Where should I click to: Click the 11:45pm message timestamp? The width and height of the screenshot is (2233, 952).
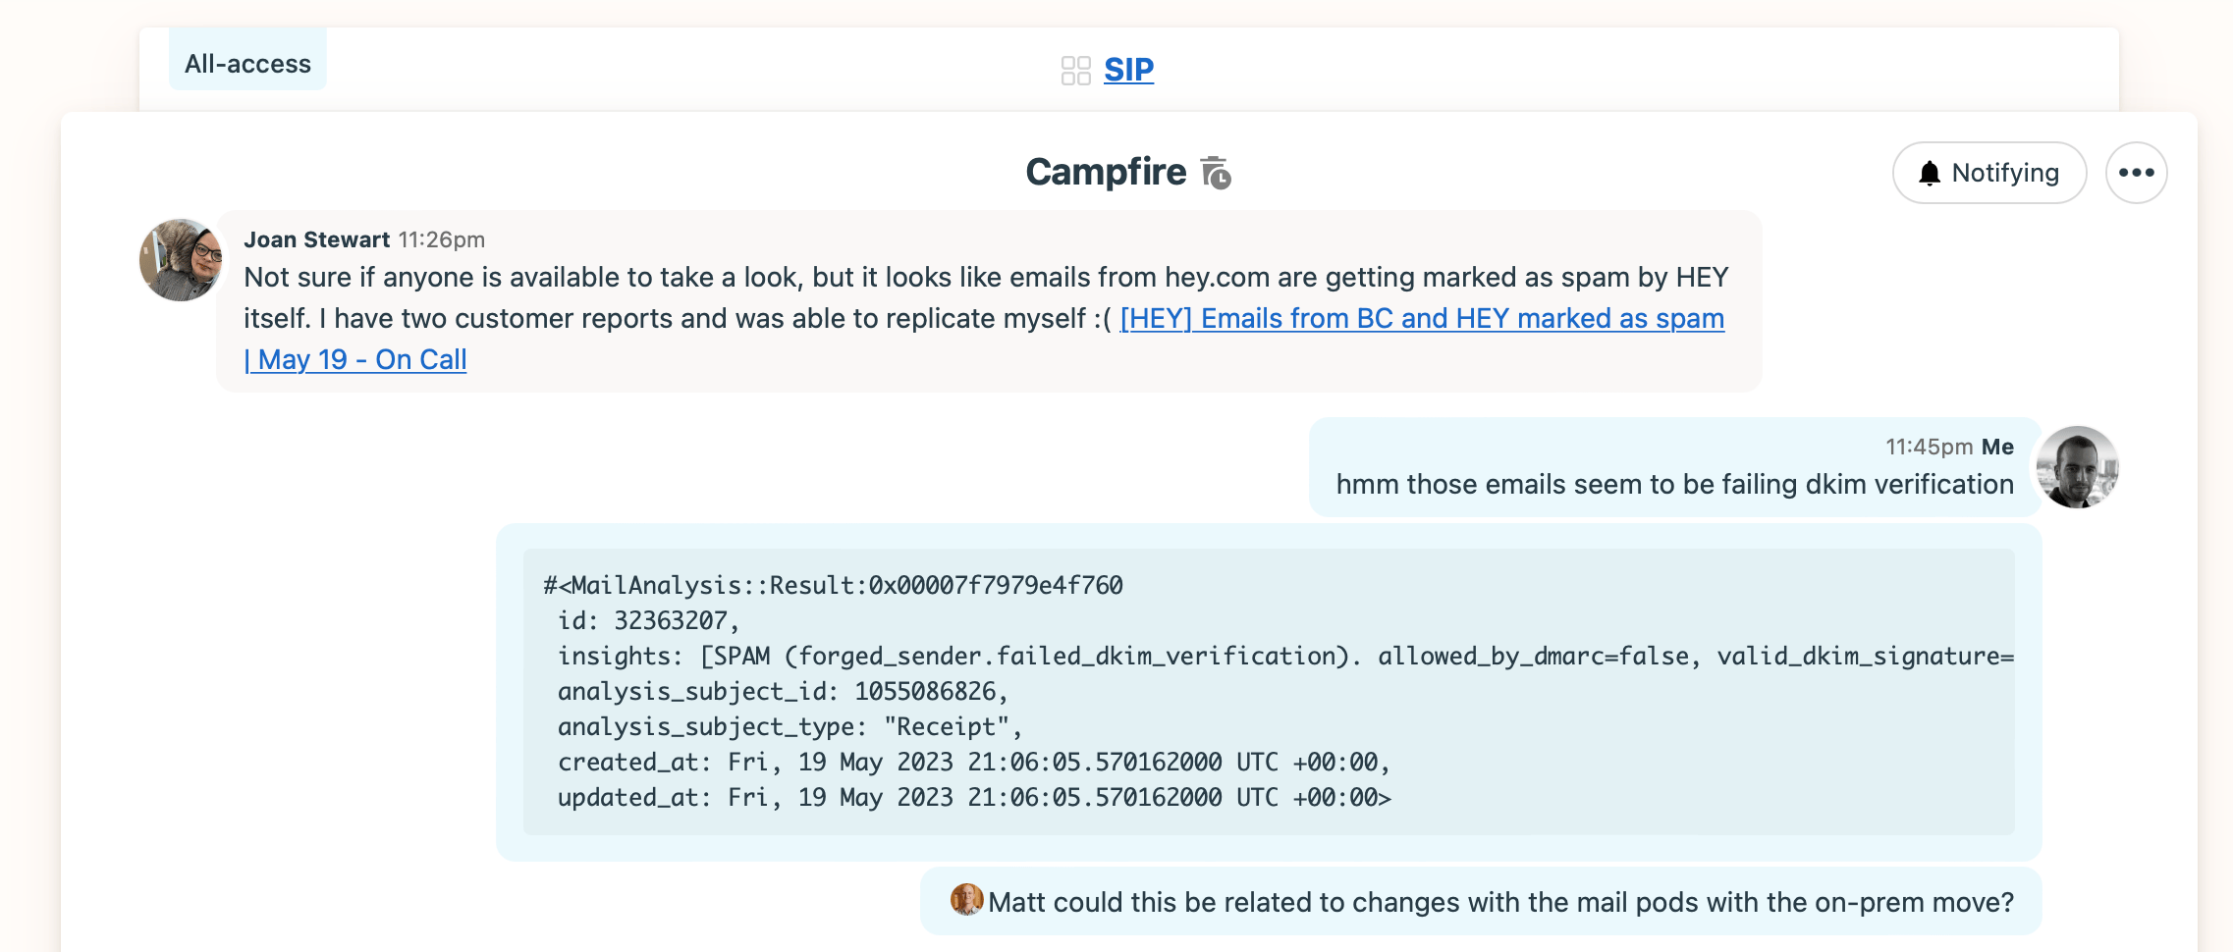[1929, 447]
